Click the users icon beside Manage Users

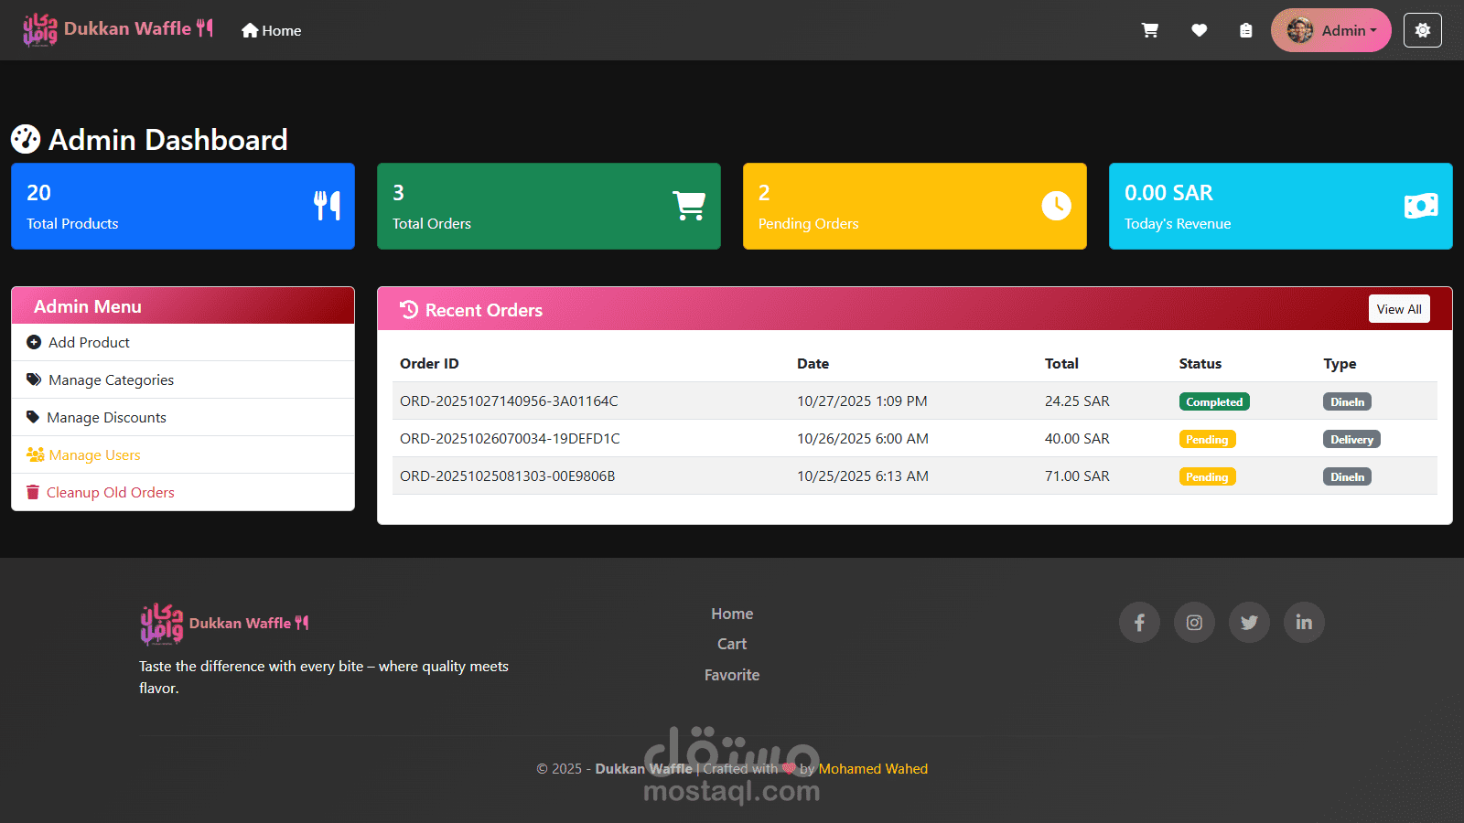point(35,454)
